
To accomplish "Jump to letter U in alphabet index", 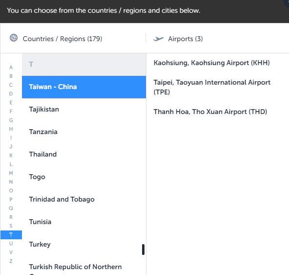I will pyautogui.click(x=11, y=244).
